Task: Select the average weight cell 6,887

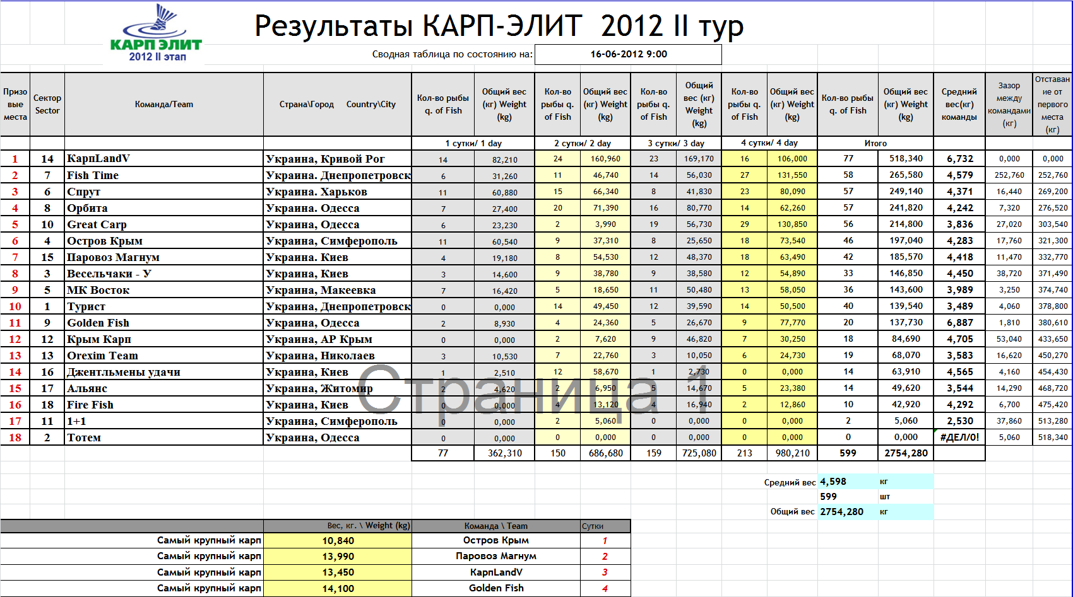Action: click(959, 323)
